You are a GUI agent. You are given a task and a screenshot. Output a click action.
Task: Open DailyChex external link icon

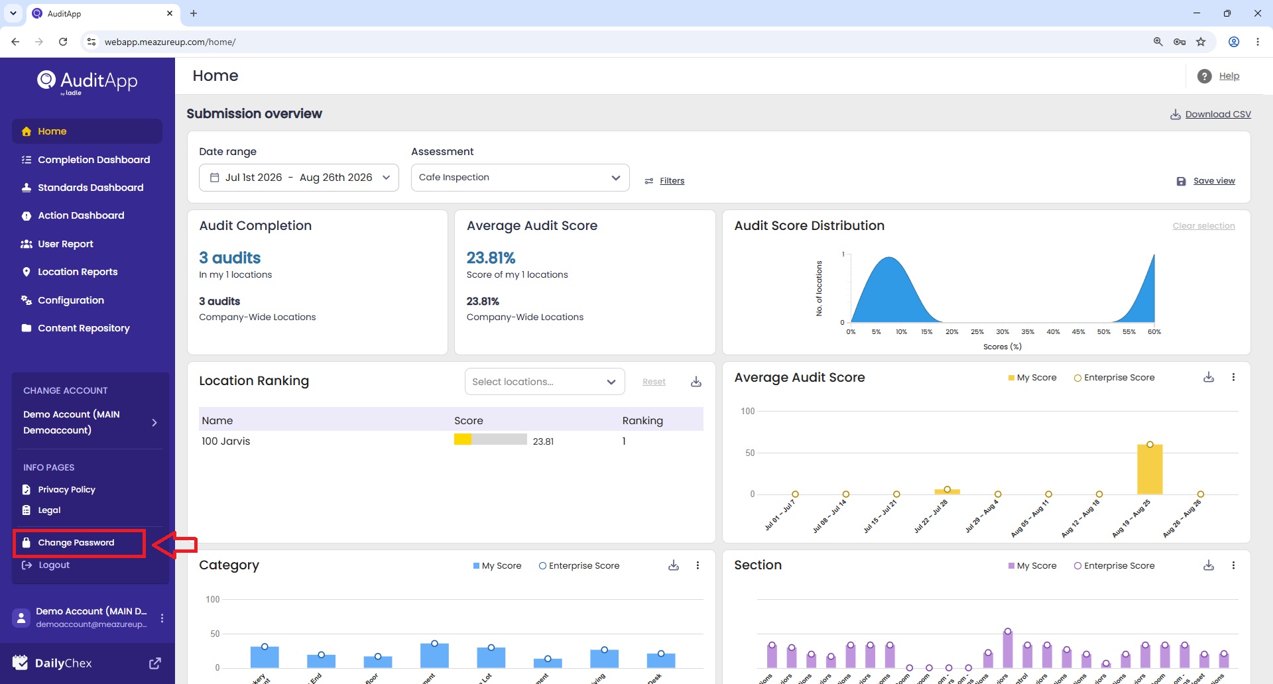pyautogui.click(x=155, y=663)
